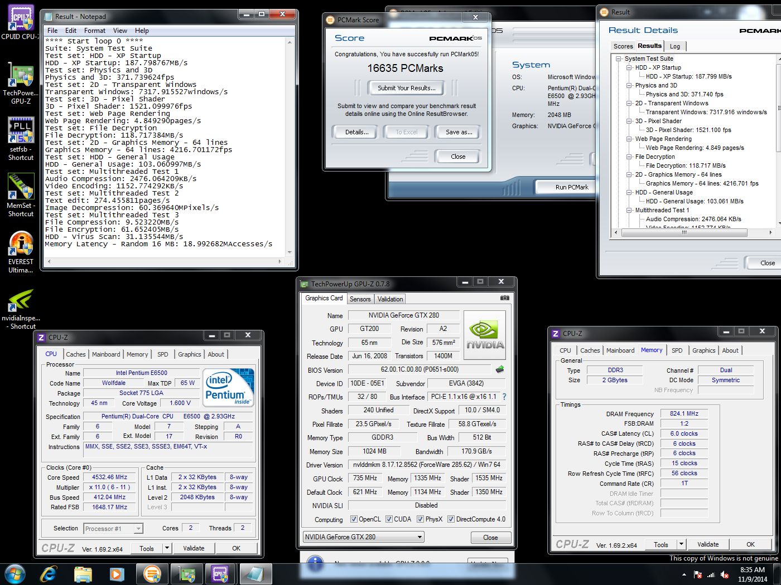The height and width of the screenshot is (585, 781).
Task: Collapse the Physics and 3D tree node
Action: click(x=629, y=85)
